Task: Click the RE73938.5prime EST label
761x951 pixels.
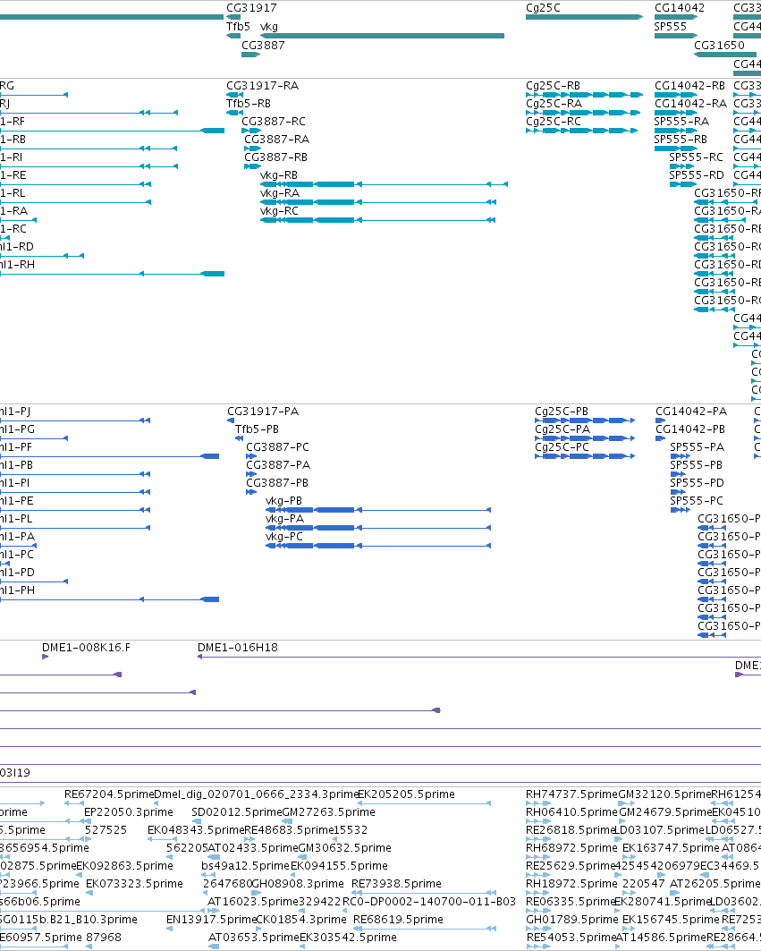Action: point(396,884)
